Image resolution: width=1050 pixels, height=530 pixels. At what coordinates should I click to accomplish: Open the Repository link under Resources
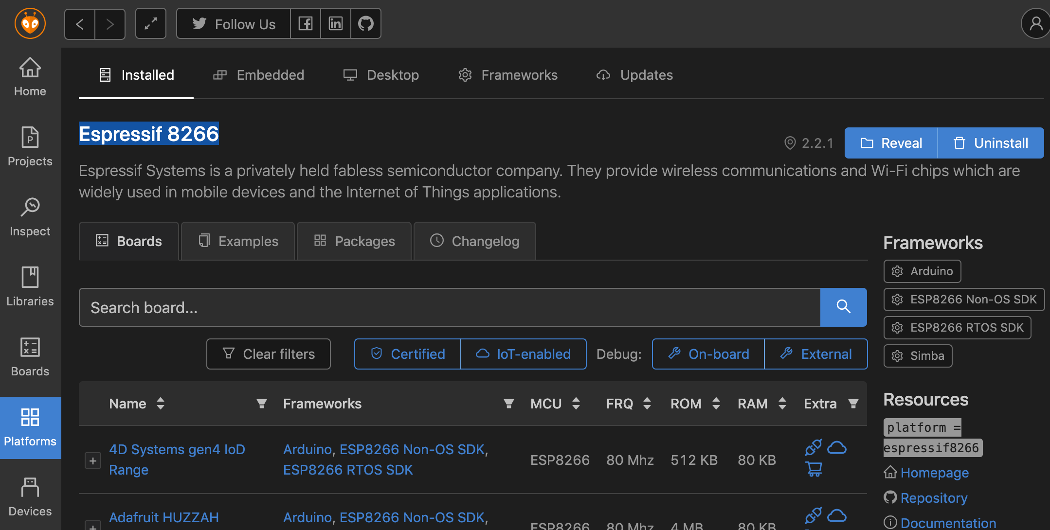(x=933, y=498)
